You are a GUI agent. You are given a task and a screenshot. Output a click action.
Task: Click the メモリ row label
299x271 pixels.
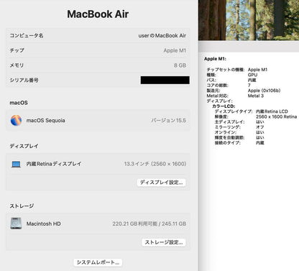pyautogui.click(x=17, y=65)
